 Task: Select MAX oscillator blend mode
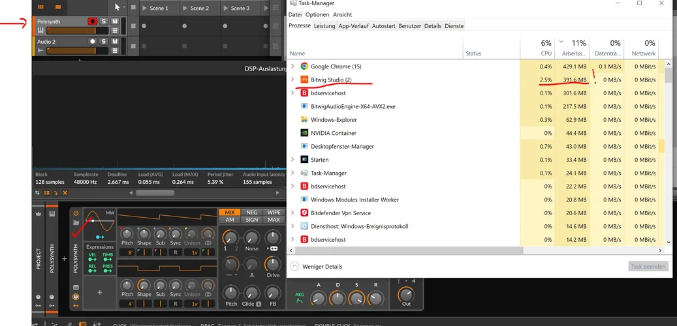click(x=274, y=220)
